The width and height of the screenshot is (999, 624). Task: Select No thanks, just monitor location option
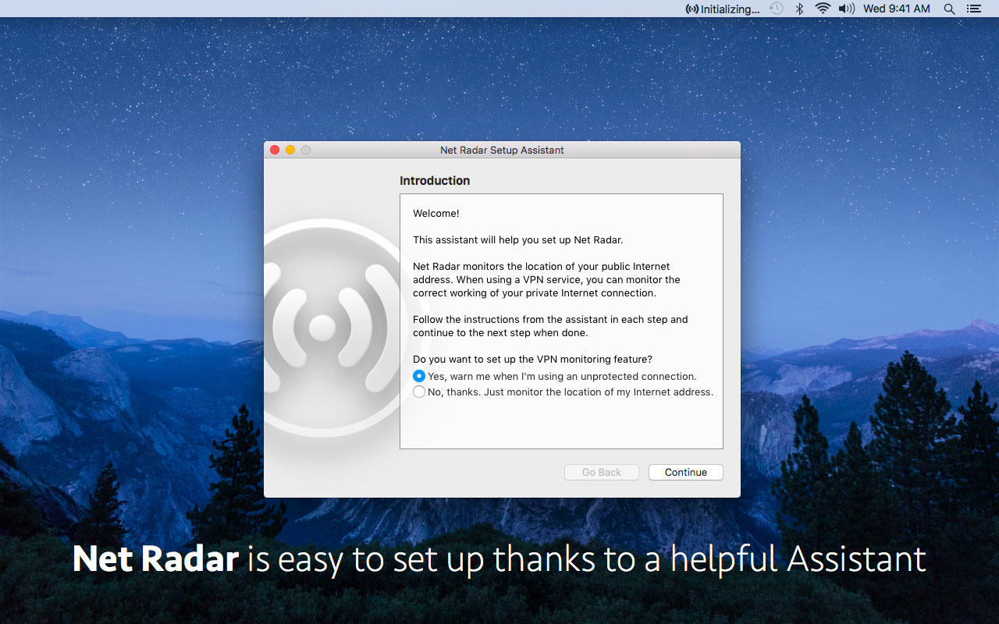563,392
